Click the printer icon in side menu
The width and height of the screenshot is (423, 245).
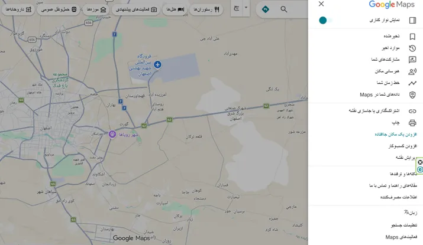[x=412, y=122]
